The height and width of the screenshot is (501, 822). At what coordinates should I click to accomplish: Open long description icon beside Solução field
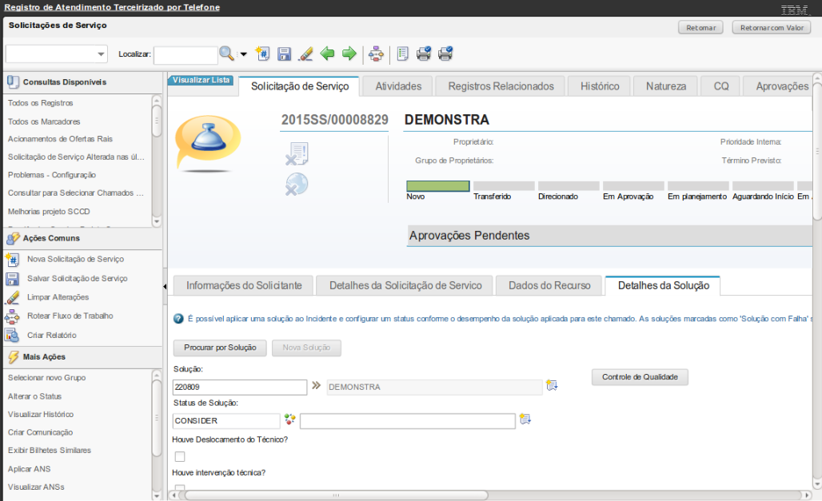click(551, 386)
